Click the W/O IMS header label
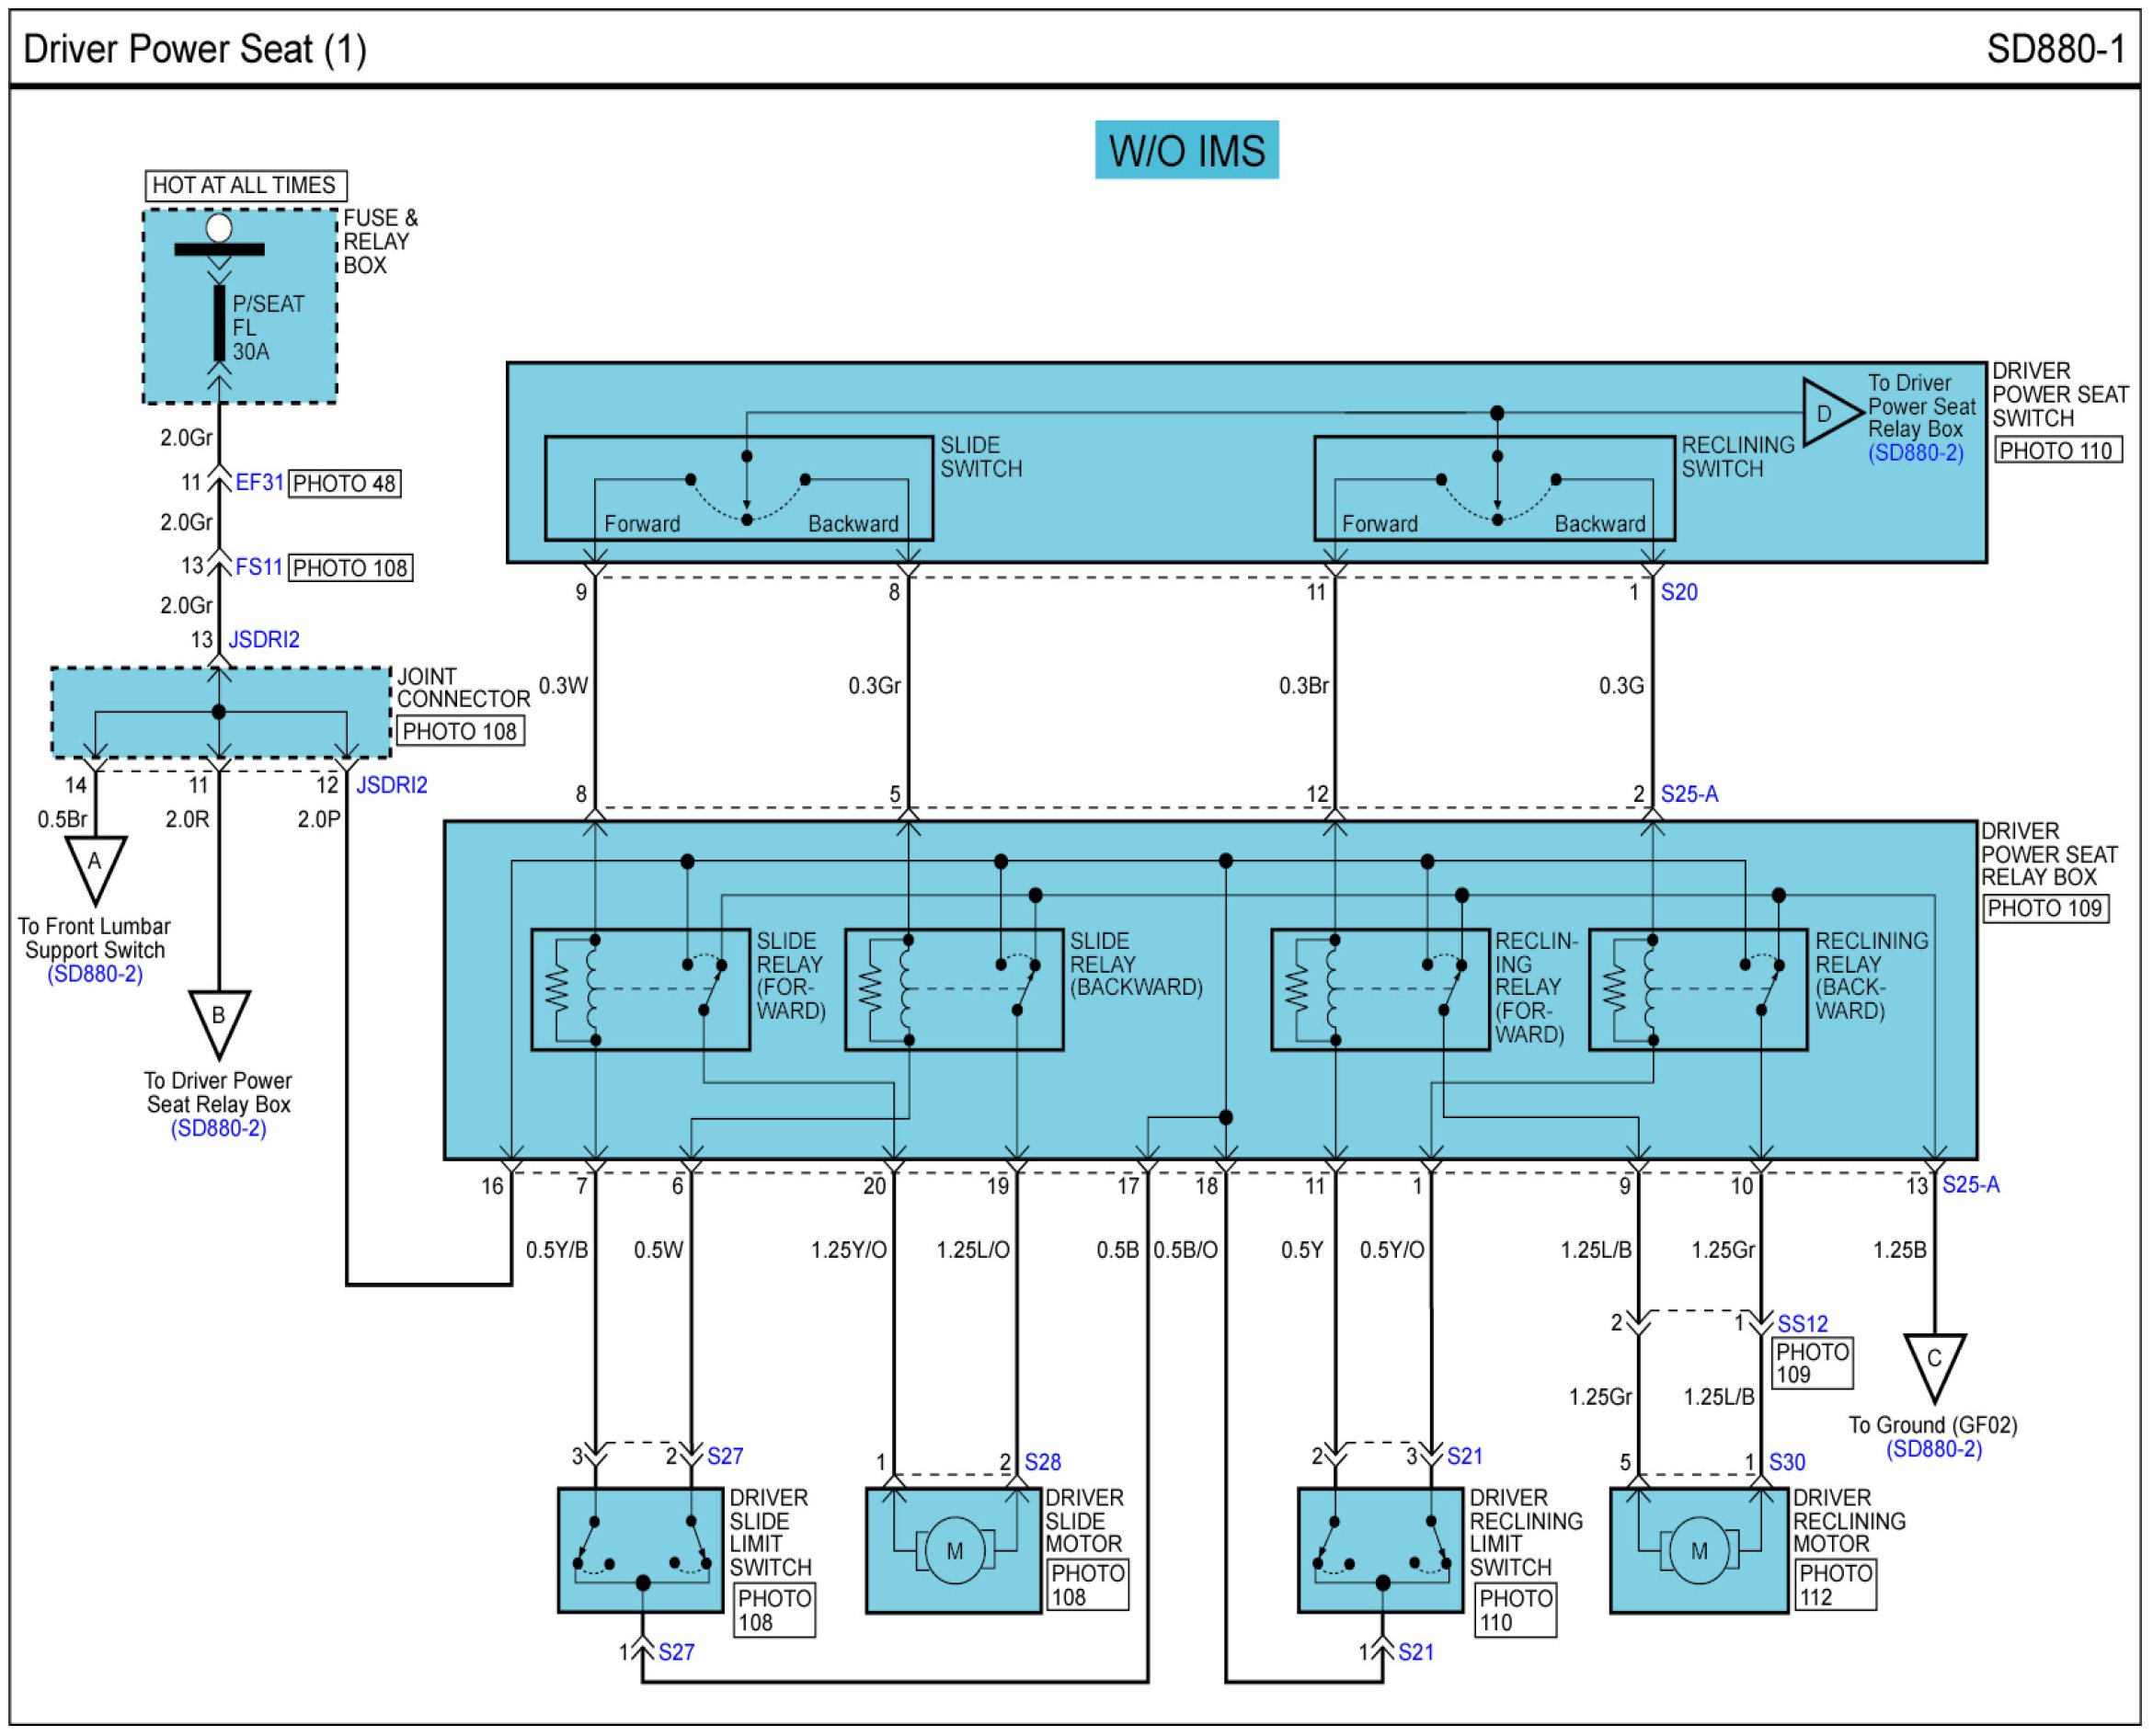 [1186, 151]
